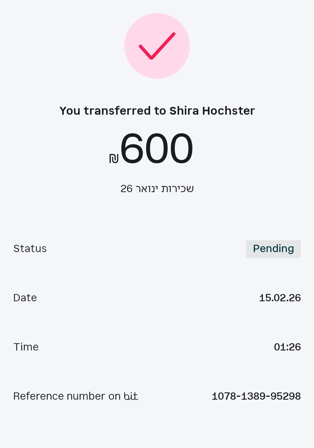Tap the Pending status badge
The width and height of the screenshot is (314, 448).
pos(273,249)
